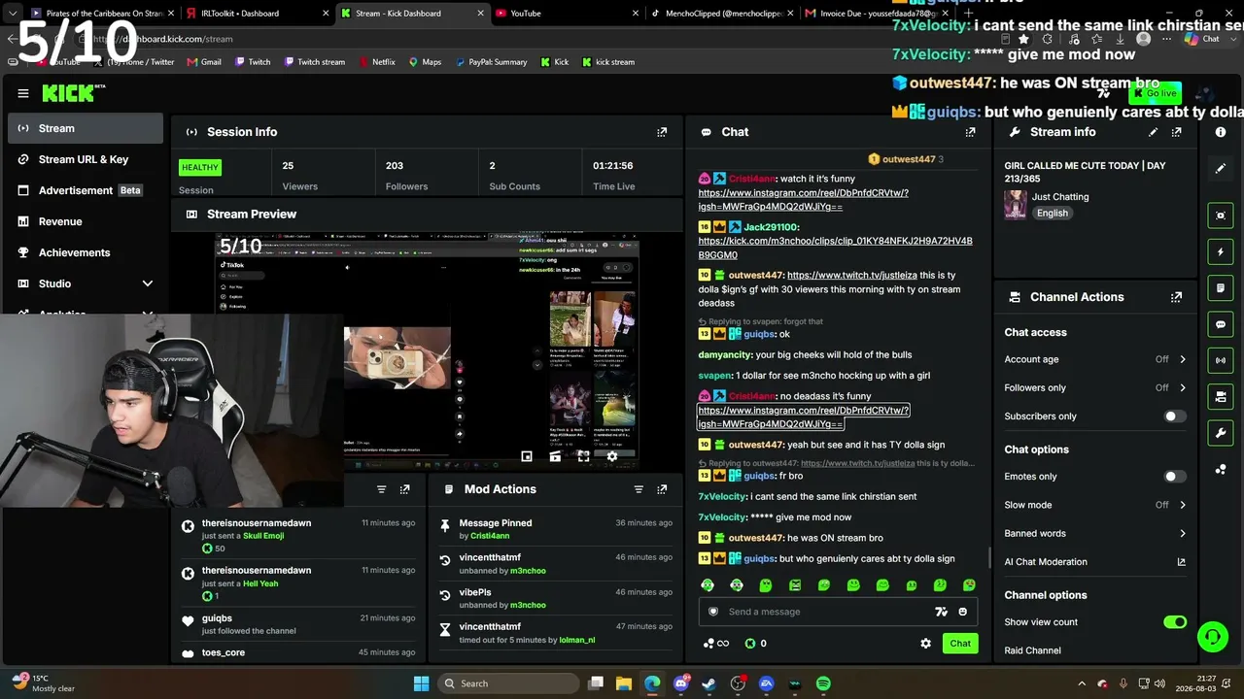The width and height of the screenshot is (1244, 699).
Task: Open the PayPal: Summary bookmark
Action: (490, 62)
